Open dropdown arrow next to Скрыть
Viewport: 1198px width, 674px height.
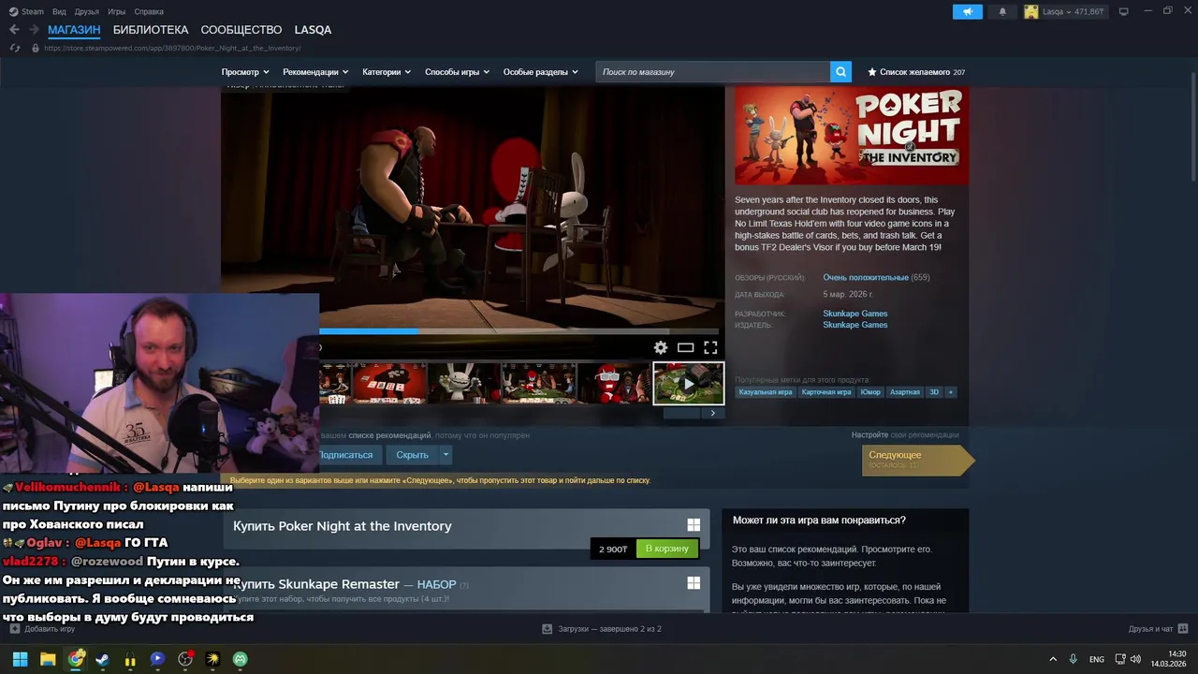(446, 455)
